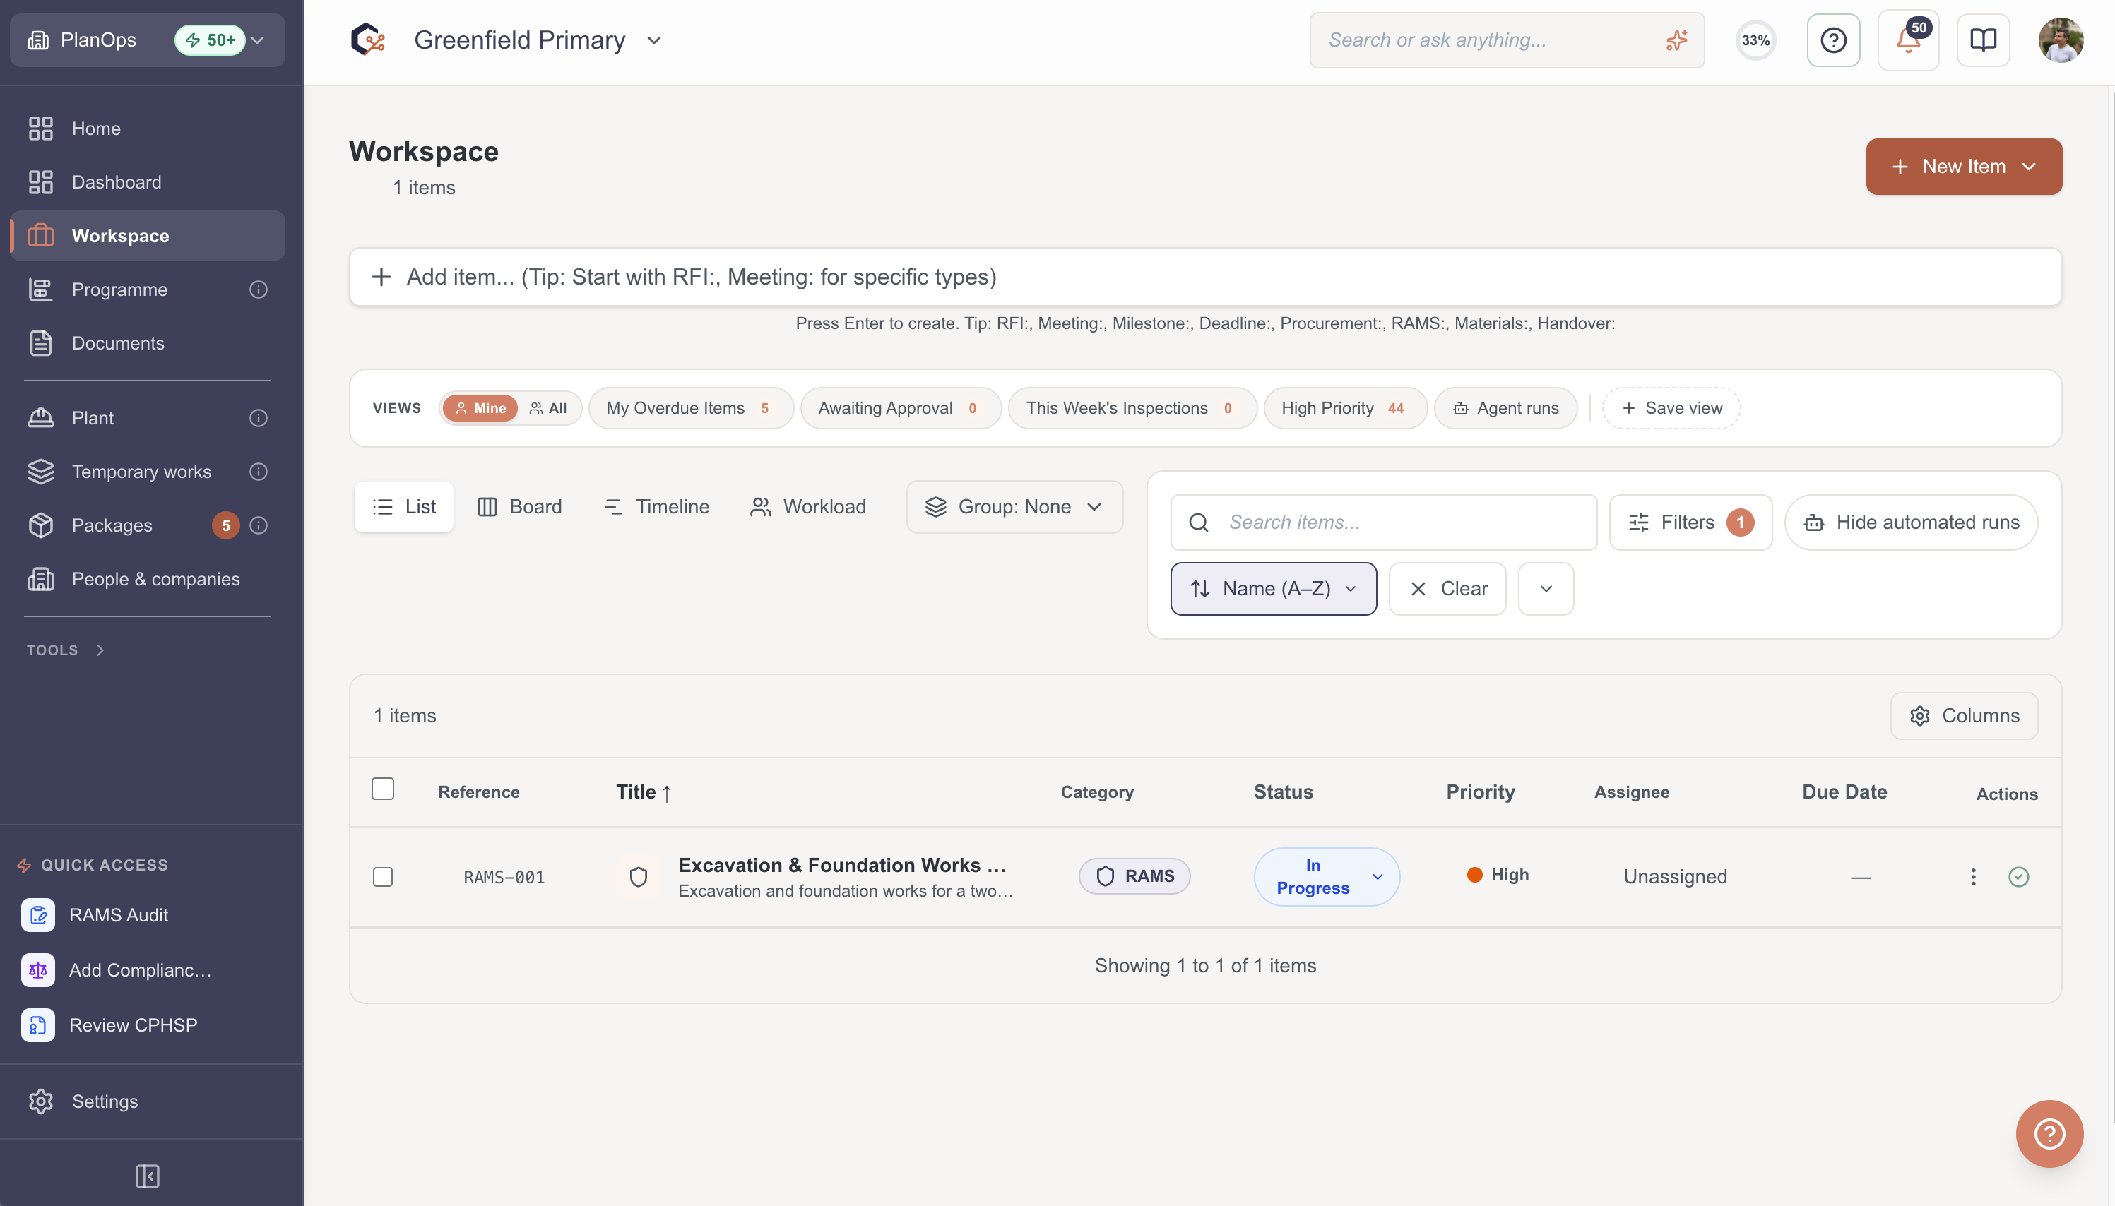Click the PlanOps app logo in header
This screenshot has width=2115, height=1206.
[368, 40]
